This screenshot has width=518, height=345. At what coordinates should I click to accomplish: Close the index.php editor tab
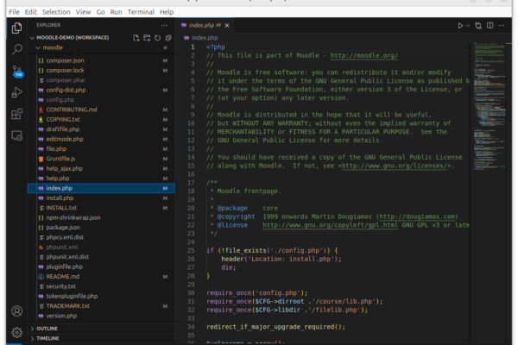pyautogui.click(x=227, y=25)
